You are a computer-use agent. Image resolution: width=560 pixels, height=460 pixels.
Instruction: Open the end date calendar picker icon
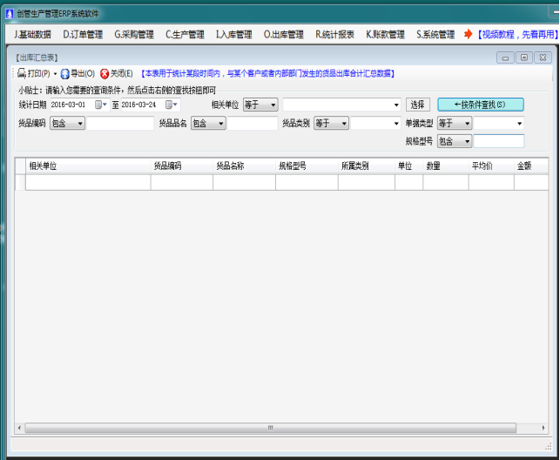point(170,105)
